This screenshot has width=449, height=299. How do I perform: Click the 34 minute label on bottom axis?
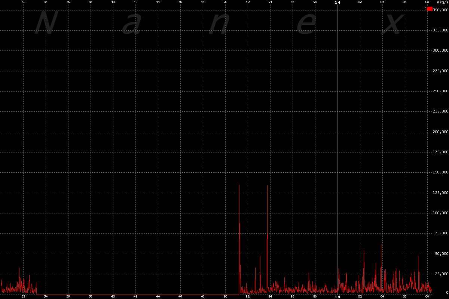tap(46, 297)
